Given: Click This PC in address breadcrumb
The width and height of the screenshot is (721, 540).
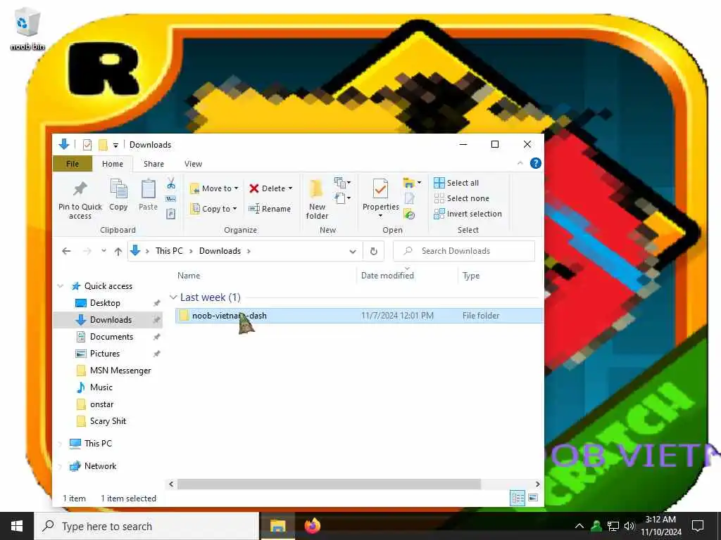Looking at the screenshot, I should tap(169, 251).
